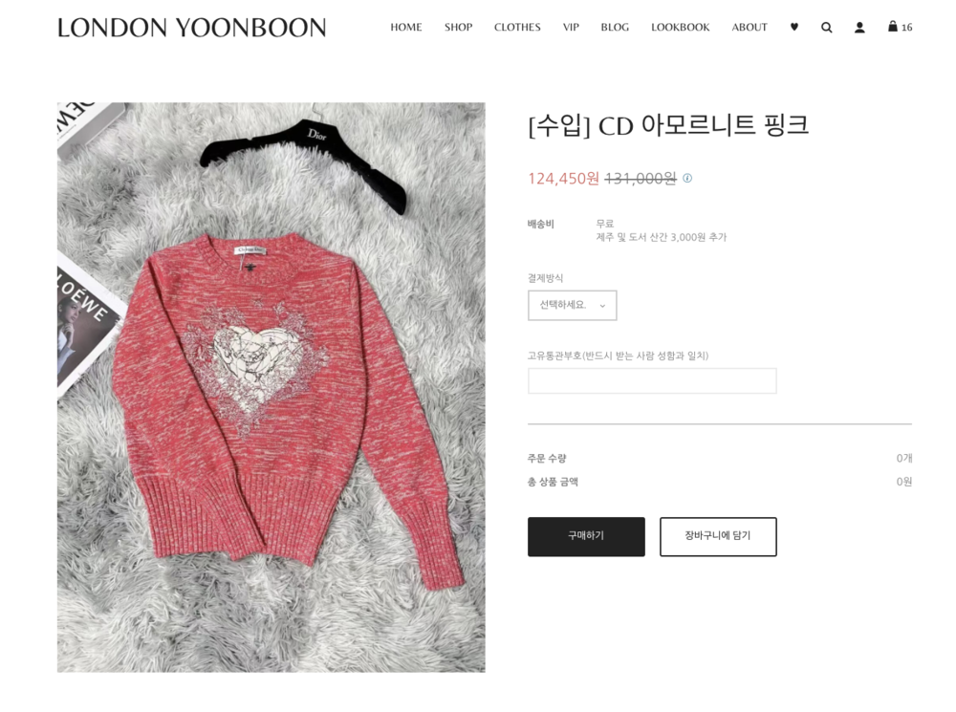
Task: Open the SHOP menu
Action: pyautogui.click(x=458, y=28)
